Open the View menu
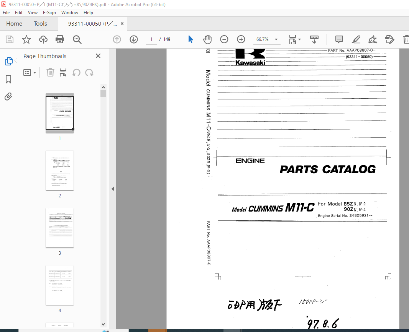Image resolution: width=409 pixels, height=332 pixels. click(33, 13)
